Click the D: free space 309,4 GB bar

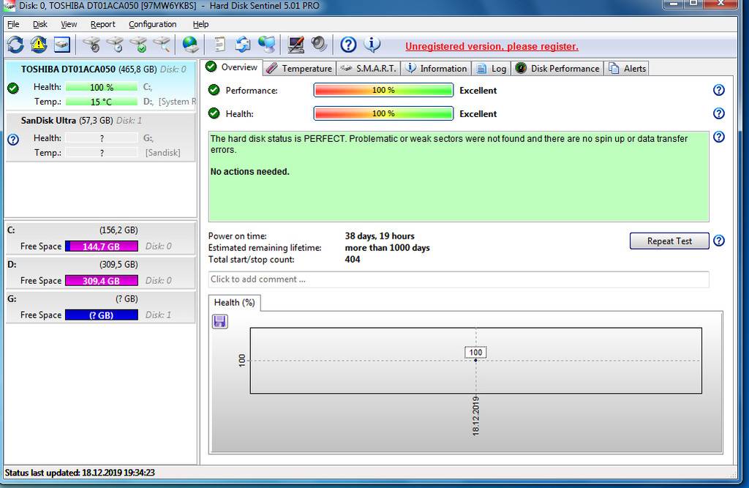tap(101, 280)
